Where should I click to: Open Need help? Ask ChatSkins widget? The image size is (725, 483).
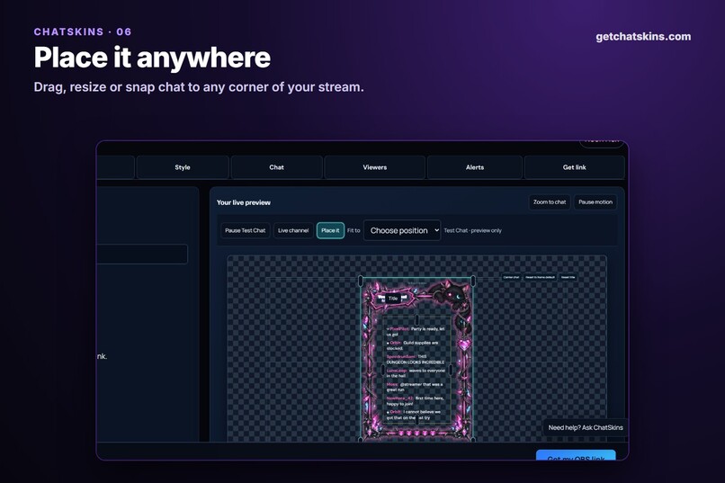point(586,427)
